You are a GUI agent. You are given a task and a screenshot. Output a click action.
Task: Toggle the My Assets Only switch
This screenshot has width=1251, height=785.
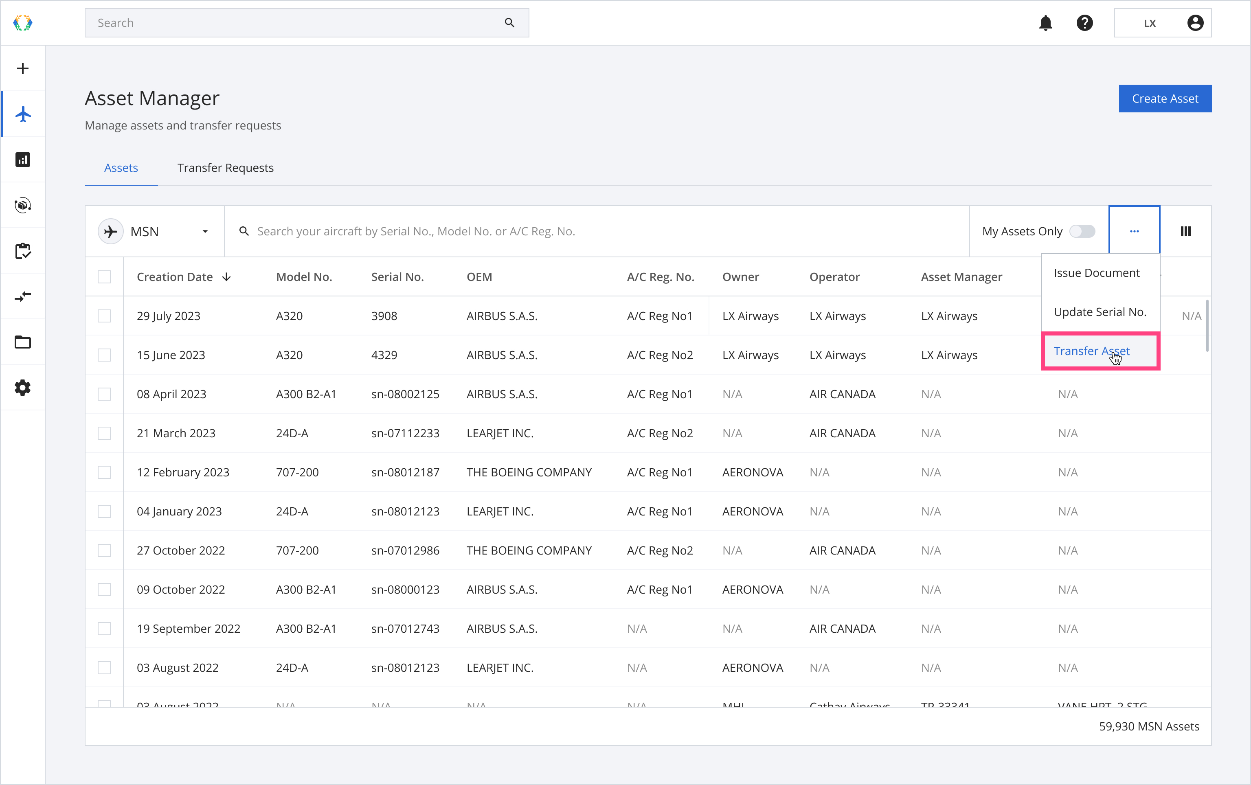tap(1082, 232)
